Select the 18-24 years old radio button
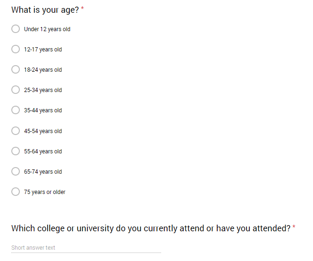This screenshot has height=261, width=313. (x=16, y=70)
